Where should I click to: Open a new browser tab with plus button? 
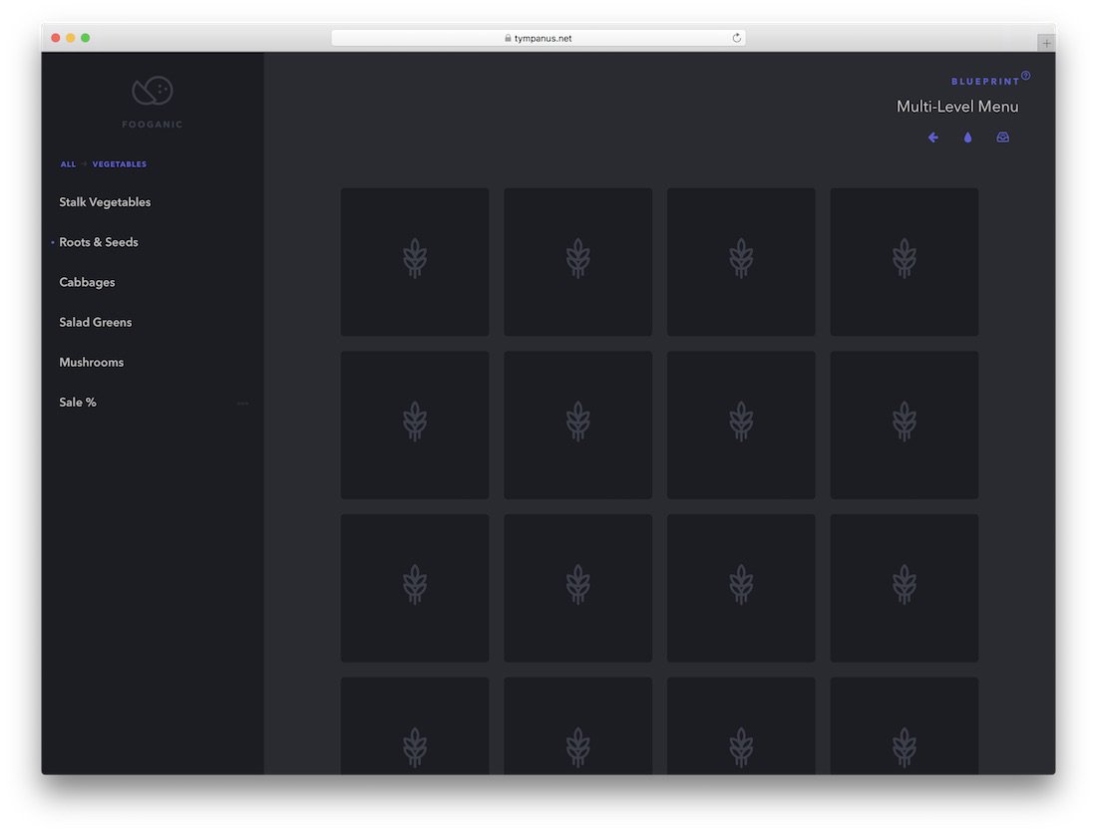tap(1046, 43)
